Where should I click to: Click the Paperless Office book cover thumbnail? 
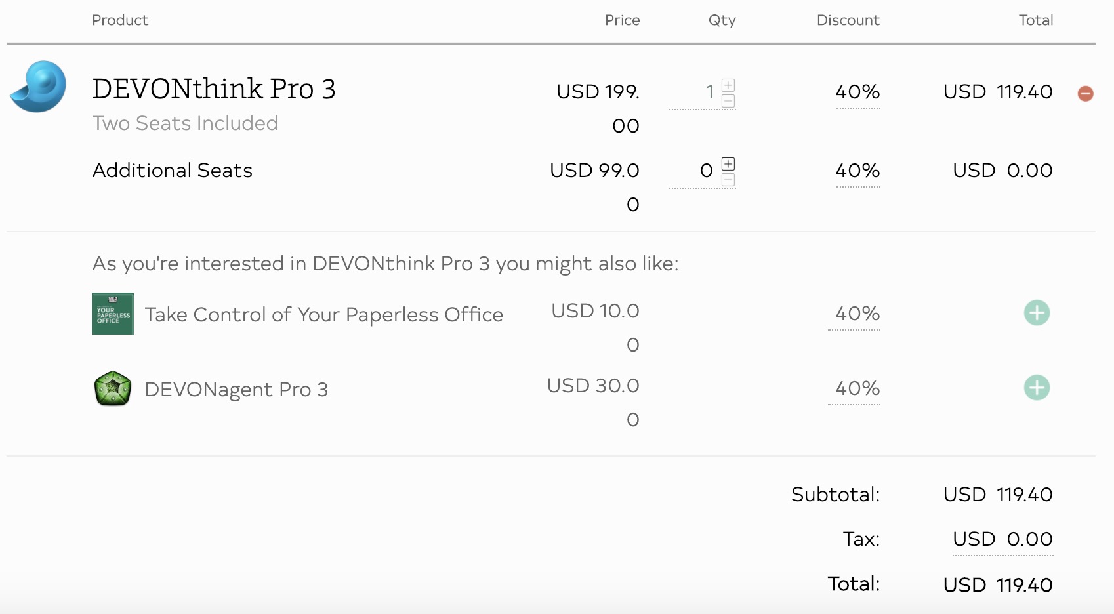pyautogui.click(x=113, y=314)
